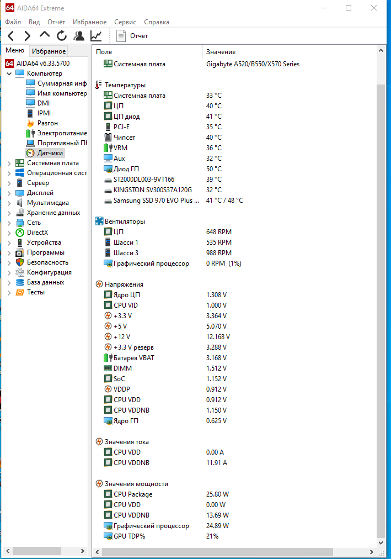391x559 pixels.
Task: Click the Значения мощности section icon
Action: tap(99, 484)
